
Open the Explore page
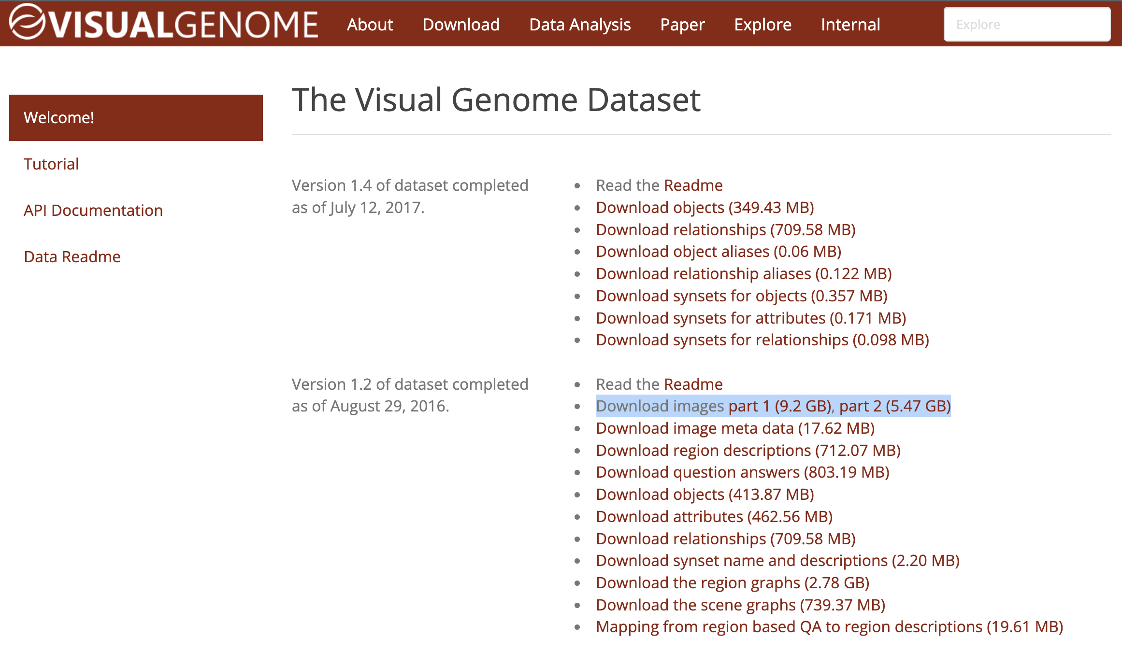point(762,24)
